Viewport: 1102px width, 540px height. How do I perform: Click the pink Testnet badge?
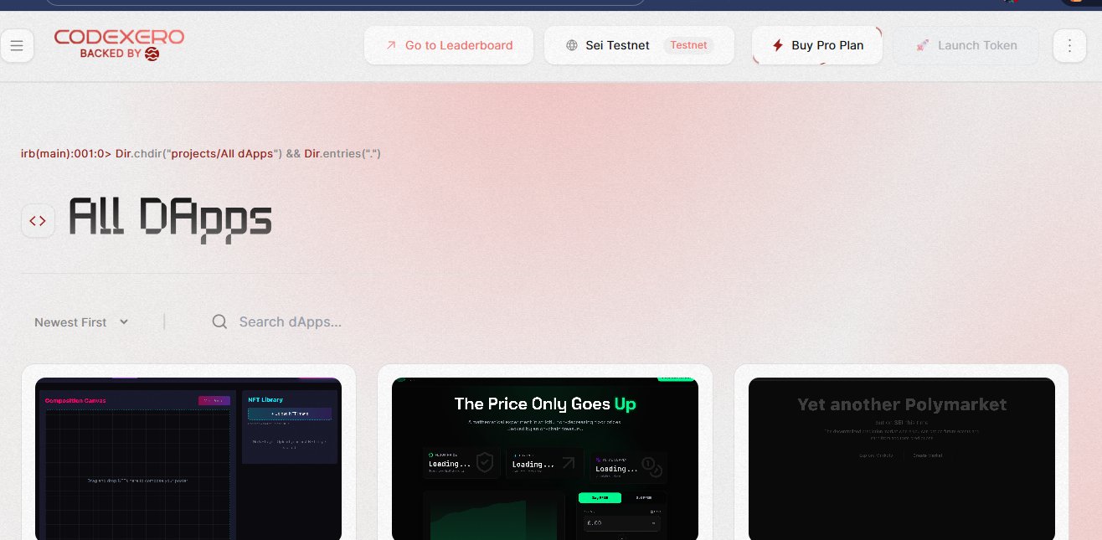[x=688, y=45]
